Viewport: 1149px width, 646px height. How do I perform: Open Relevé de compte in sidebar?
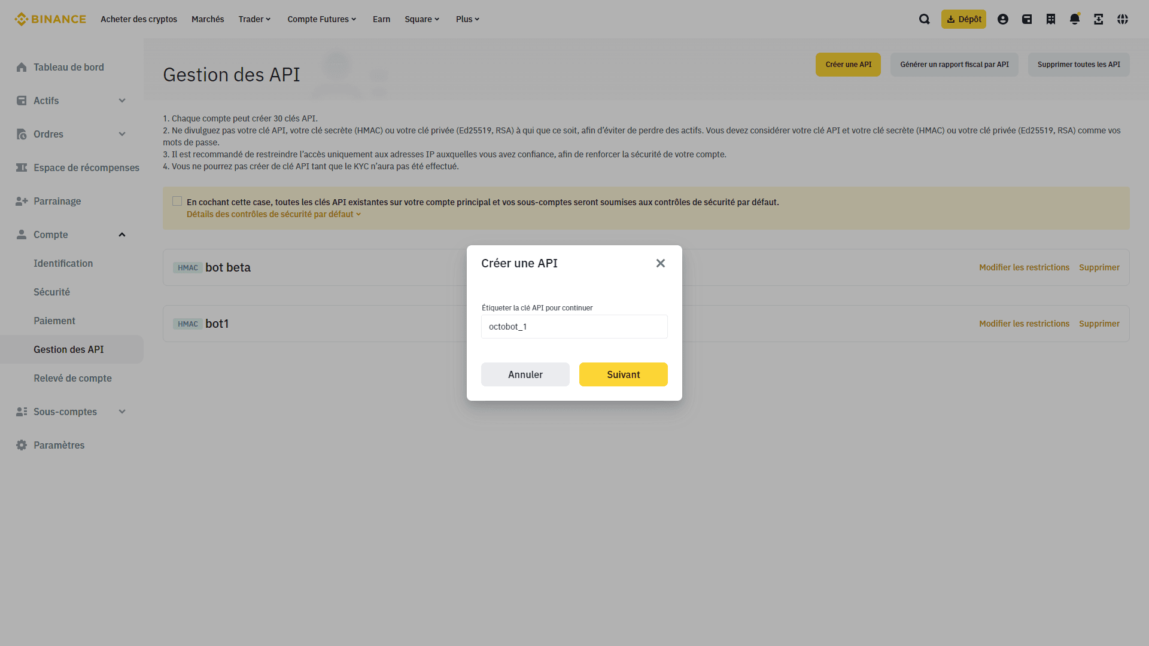pos(72,378)
